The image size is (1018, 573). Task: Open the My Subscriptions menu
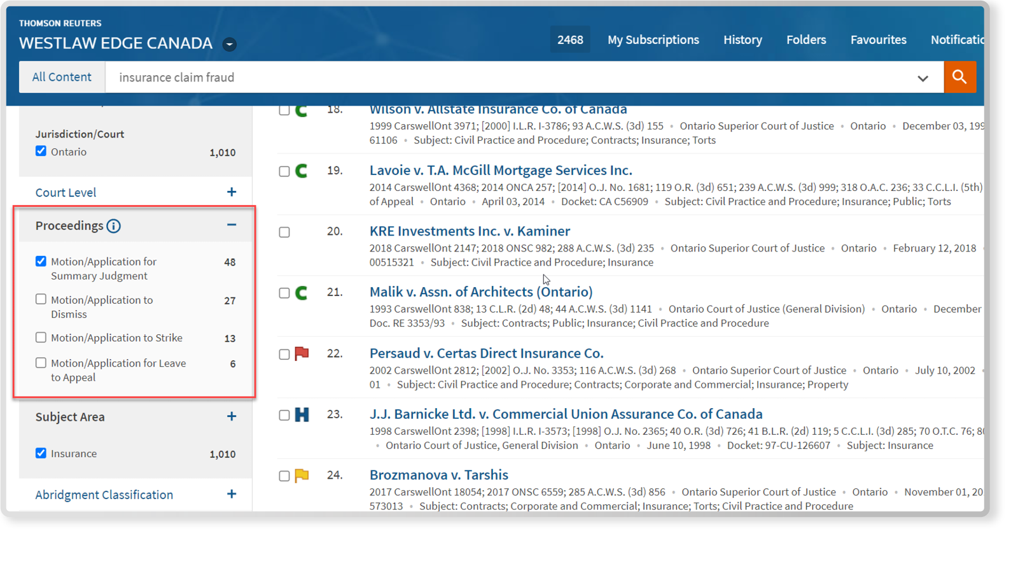click(653, 39)
